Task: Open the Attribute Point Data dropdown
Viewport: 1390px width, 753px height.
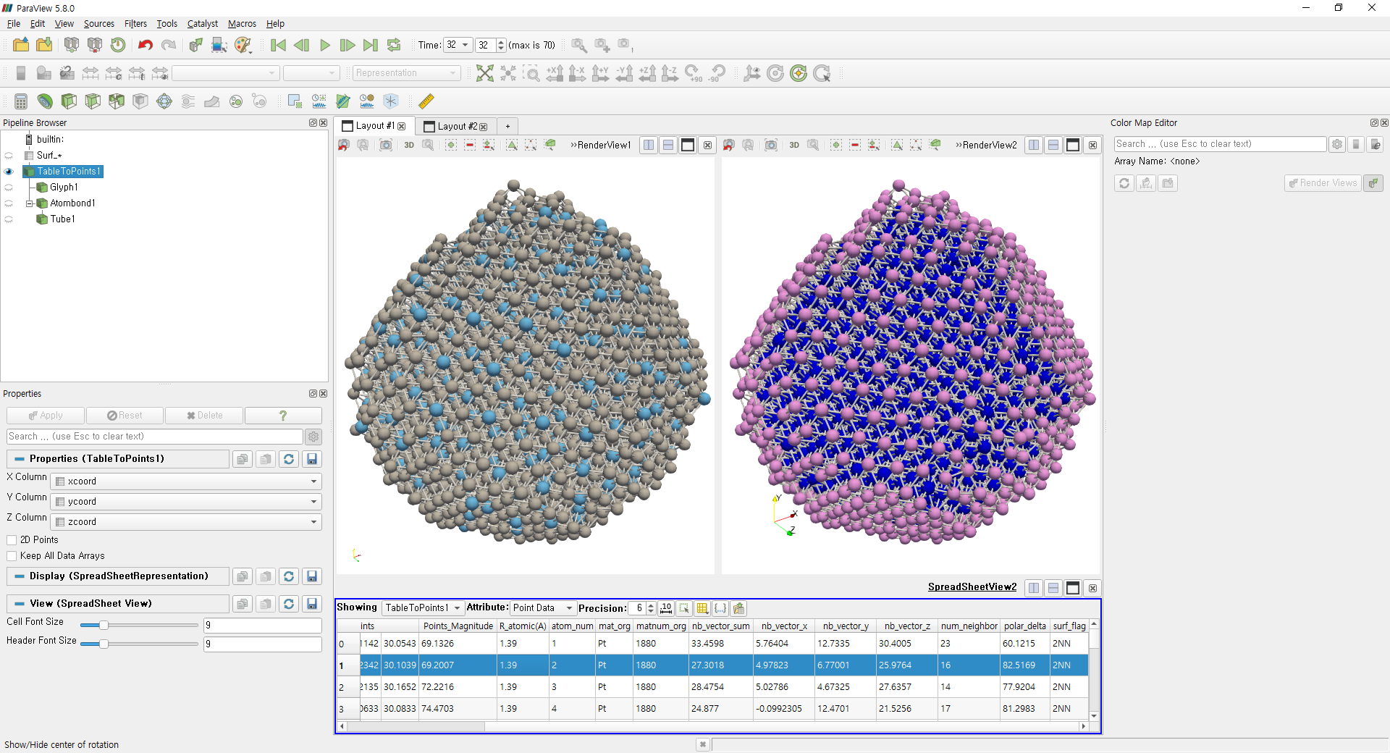Action: (543, 608)
